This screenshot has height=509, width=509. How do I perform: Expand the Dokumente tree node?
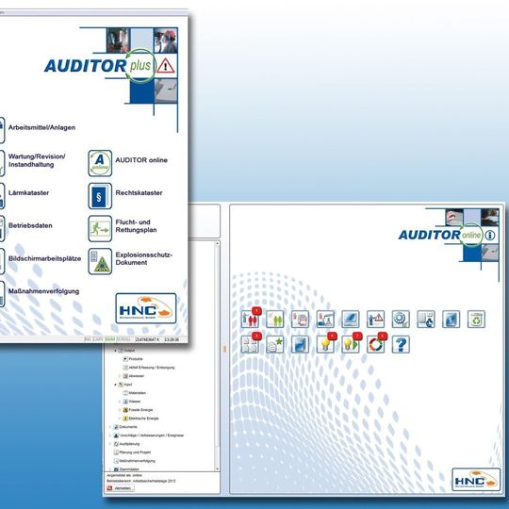[x=110, y=427]
